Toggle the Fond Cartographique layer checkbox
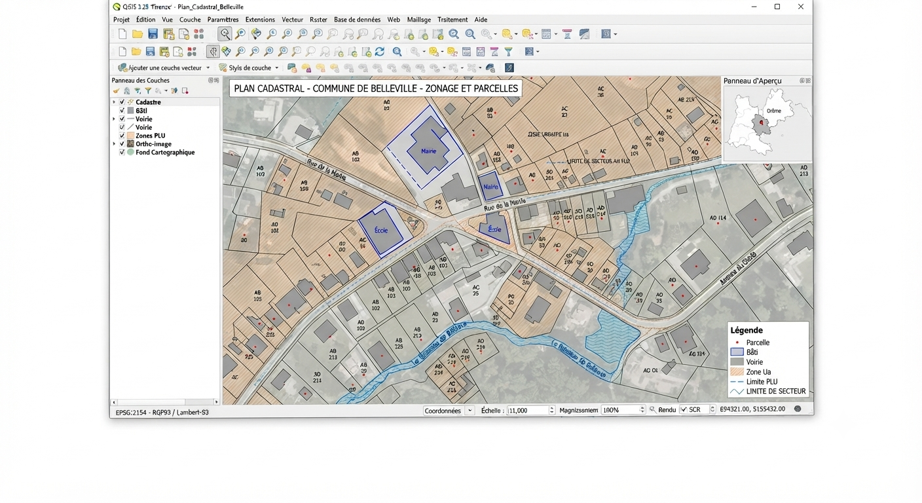This screenshot has height=503, width=922. pos(122,152)
